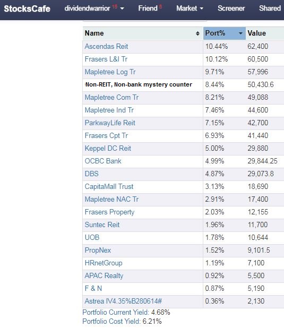Viewport: 284px width, 328px height.
Task: Open the Ascendas Reit stock link
Action: tap(106, 46)
